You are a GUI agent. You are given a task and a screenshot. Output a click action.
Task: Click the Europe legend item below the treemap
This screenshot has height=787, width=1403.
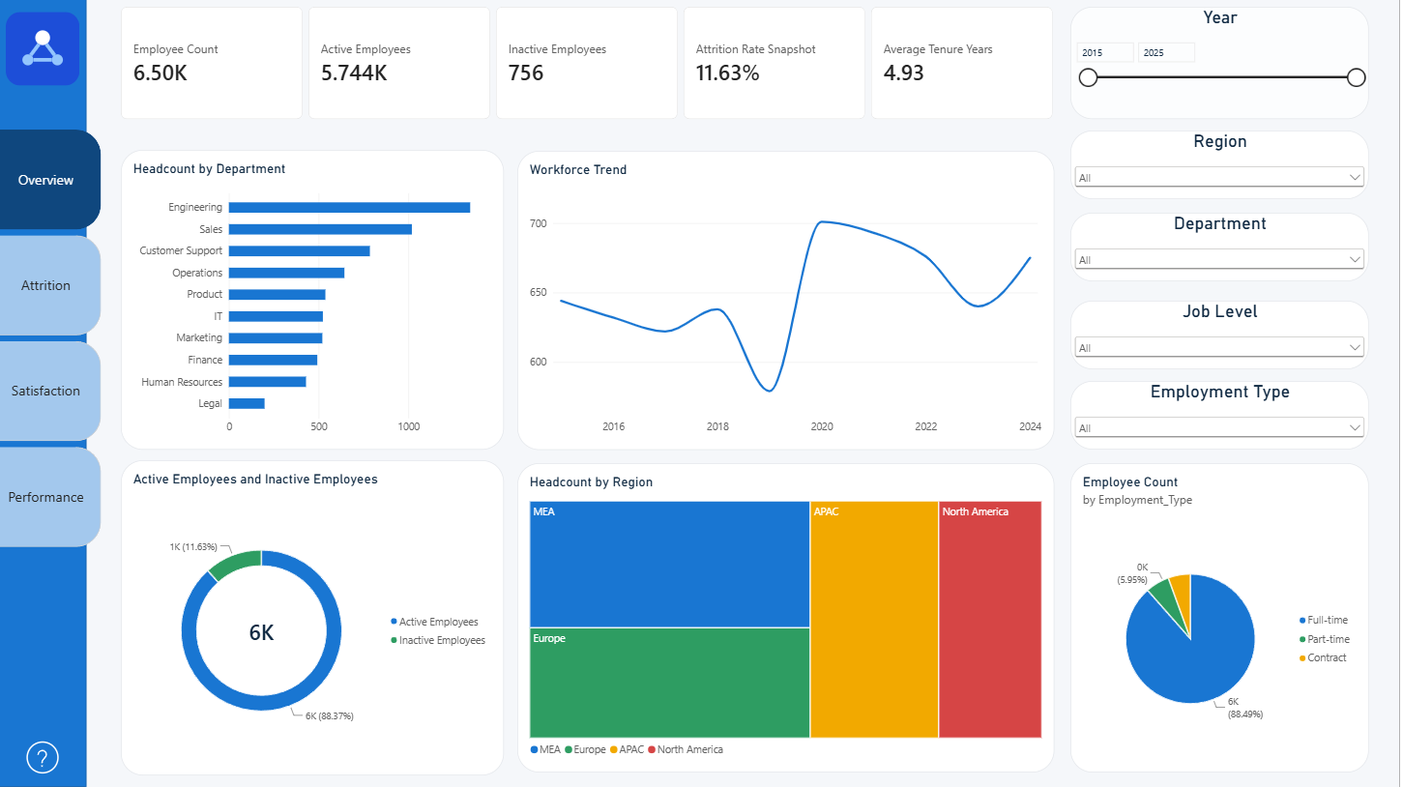585,749
